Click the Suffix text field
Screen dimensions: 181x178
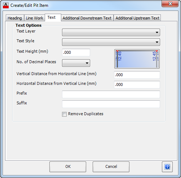[x=111, y=104]
